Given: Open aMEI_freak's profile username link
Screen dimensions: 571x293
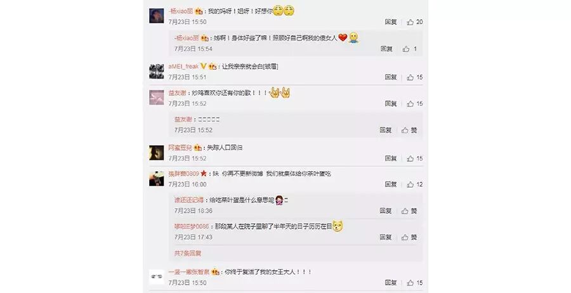Looking at the screenshot, I should (183, 66).
